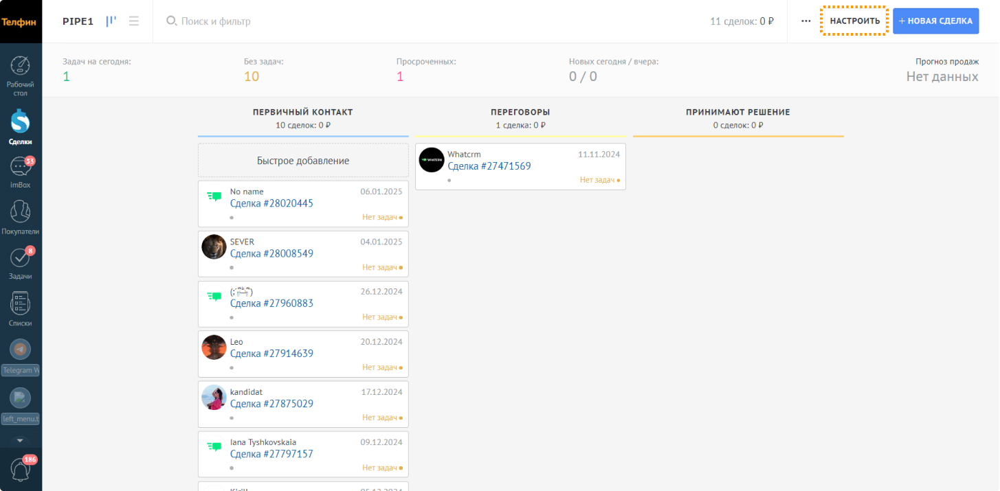Open the three-dots more options menu
1000x491 pixels.
coord(806,21)
